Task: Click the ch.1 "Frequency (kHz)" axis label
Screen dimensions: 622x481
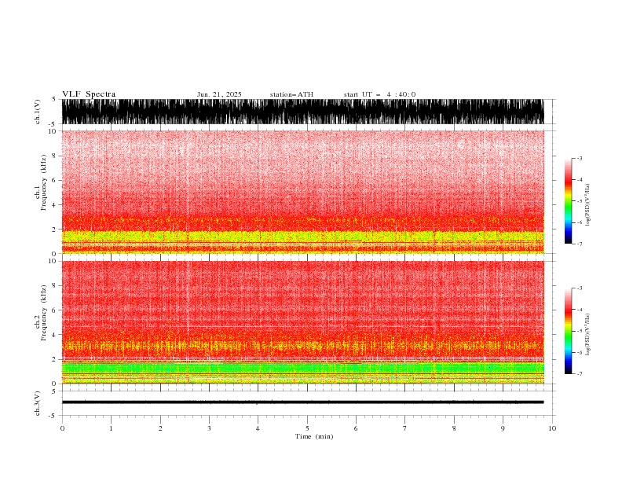Action: point(44,182)
